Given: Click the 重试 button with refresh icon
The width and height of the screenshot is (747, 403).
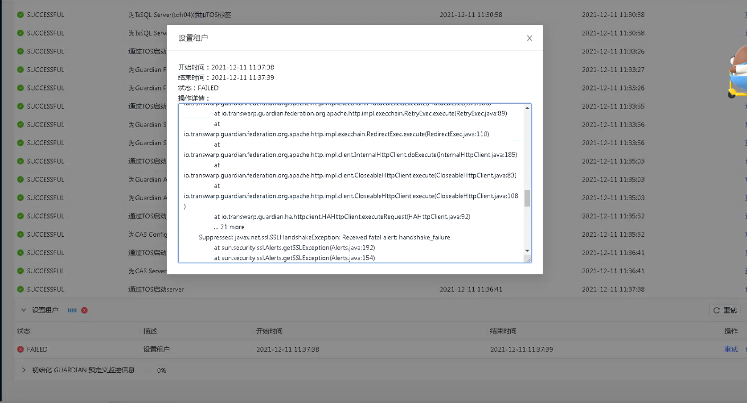Looking at the screenshot, I should pos(725,310).
